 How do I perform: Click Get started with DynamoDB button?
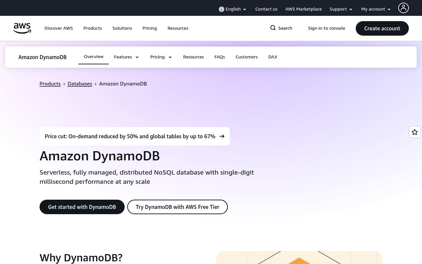(x=82, y=207)
